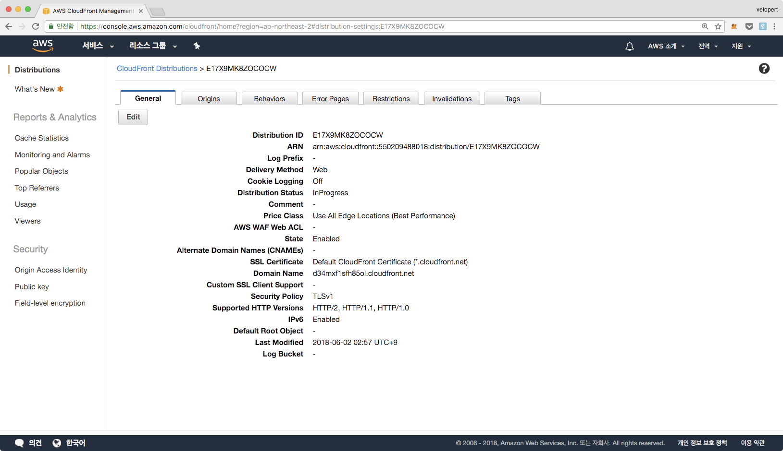Click the Price Class value text
Viewport: 783px width, 451px height.
tap(384, 216)
